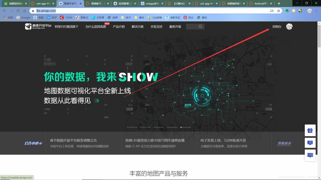Open the 壁纸 bookmark
This screenshot has height=180, width=321.
(x=202, y=18)
